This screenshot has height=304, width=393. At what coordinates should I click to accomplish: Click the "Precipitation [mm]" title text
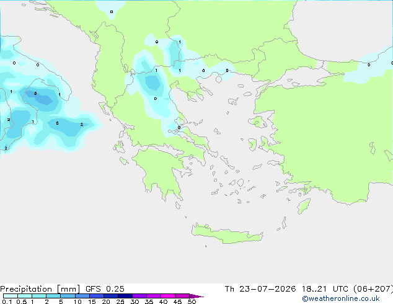click(x=40, y=289)
